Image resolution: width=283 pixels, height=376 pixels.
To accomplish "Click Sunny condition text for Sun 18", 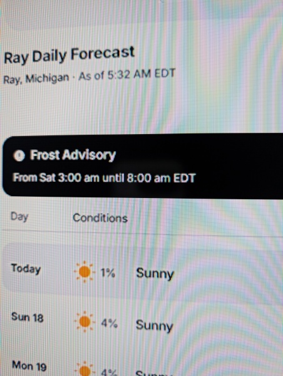I will click(154, 326).
